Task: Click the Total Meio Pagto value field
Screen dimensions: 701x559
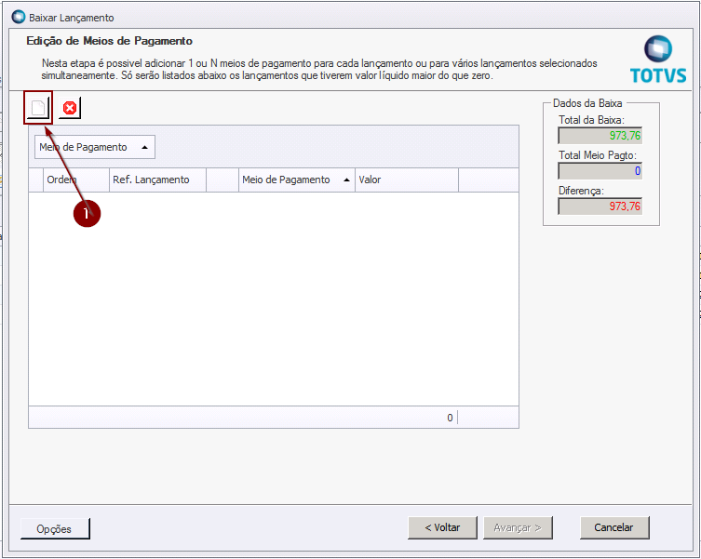Action: tap(600, 171)
